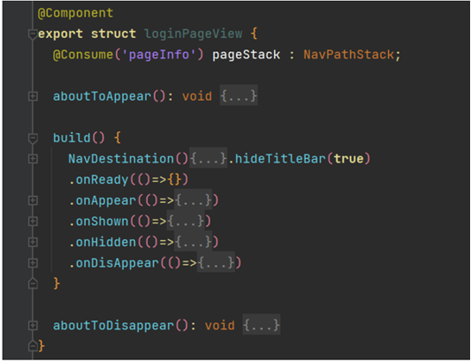Collapse the loginPageView struct fold marker
Screen dimensions: 471x362
33,34
